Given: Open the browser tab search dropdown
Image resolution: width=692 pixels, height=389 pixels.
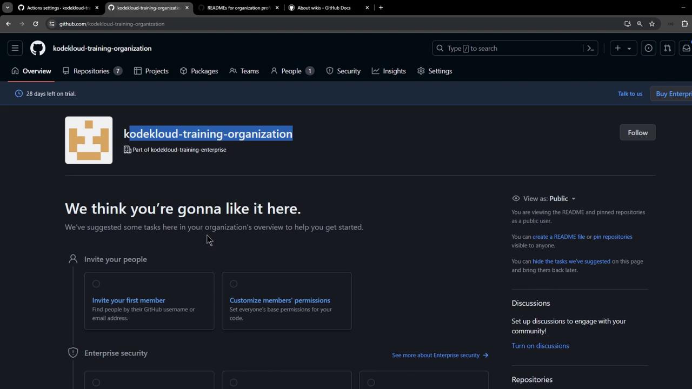Looking at the screenshot, I should [8, 8].
